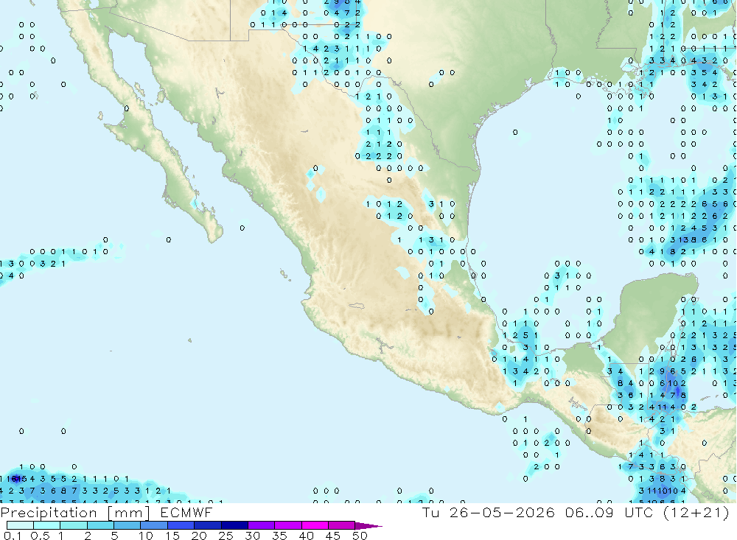Screen dimensions: 737x540
Task: Click the '50' legend value
Action: pyautogui.click(x=360, y=536)
